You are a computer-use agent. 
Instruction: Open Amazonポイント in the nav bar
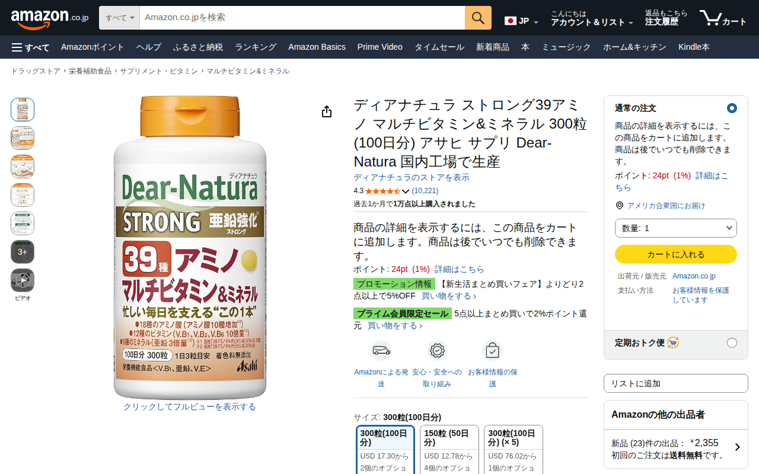(x=93, y=47)
